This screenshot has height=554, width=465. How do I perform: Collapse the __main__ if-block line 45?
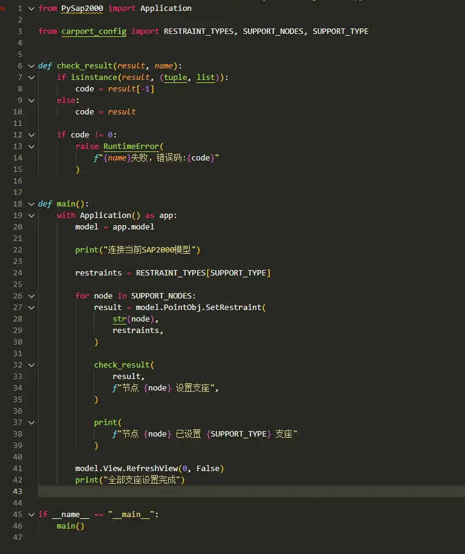coord(31,515)
